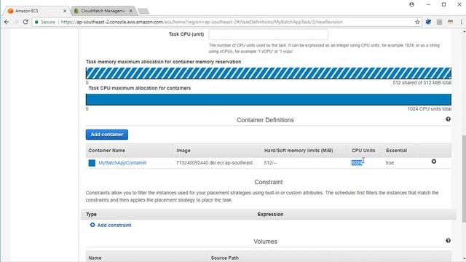
Task: Switch to the CloudWatch Management tab
Action: [103, 11]
